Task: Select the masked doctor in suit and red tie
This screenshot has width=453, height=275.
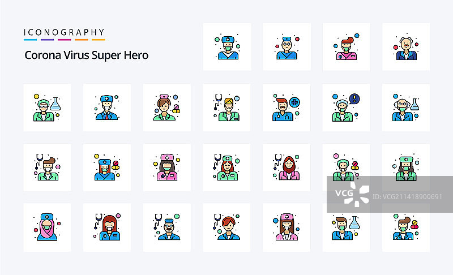Action: tap(107, 108)
